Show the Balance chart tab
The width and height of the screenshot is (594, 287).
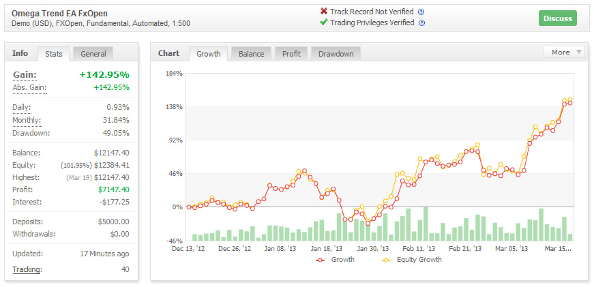(251, 54)
